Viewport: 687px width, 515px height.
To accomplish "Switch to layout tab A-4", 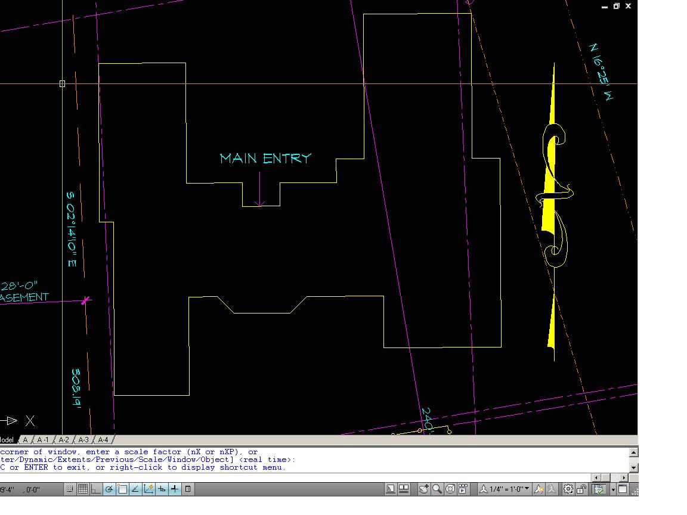I will pyautogui.click(x=103, y=440).
